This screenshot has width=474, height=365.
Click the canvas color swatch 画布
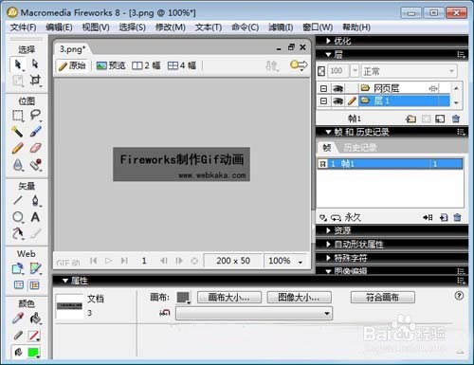click(183, 298)
